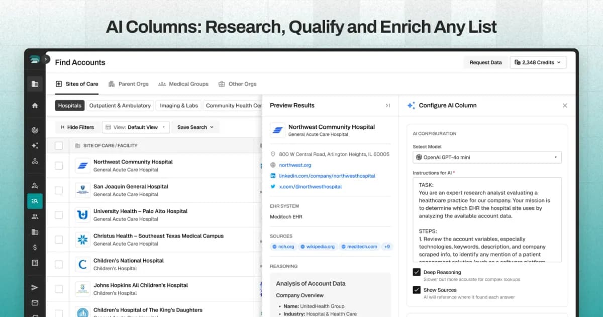Viewport: 603px width, 317px height.
Task: Select the highlighted list search sidebar icon
Action: pos(35,201)
